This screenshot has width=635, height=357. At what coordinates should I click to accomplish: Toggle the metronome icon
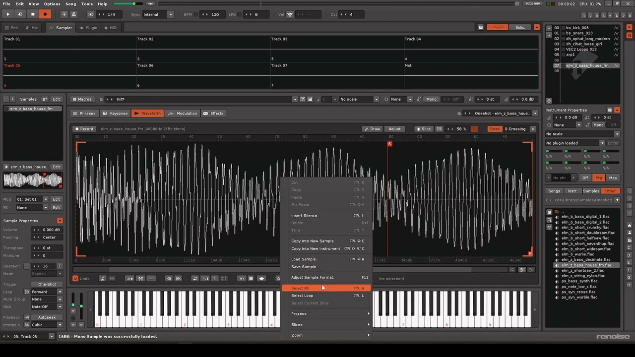click(x=73, y=14)
